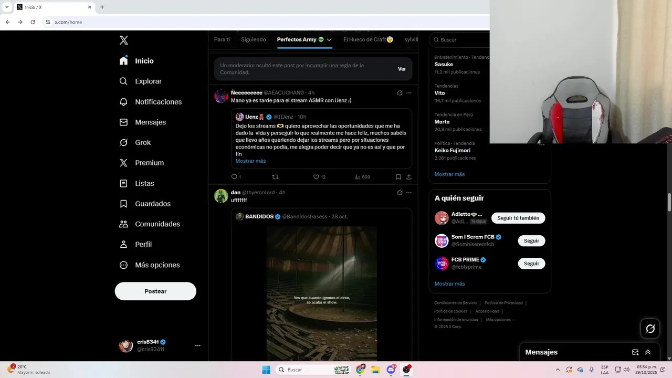Open Explorar search icon in sidebar
This screenshot has height=378, width=672.
coord(123,81)
